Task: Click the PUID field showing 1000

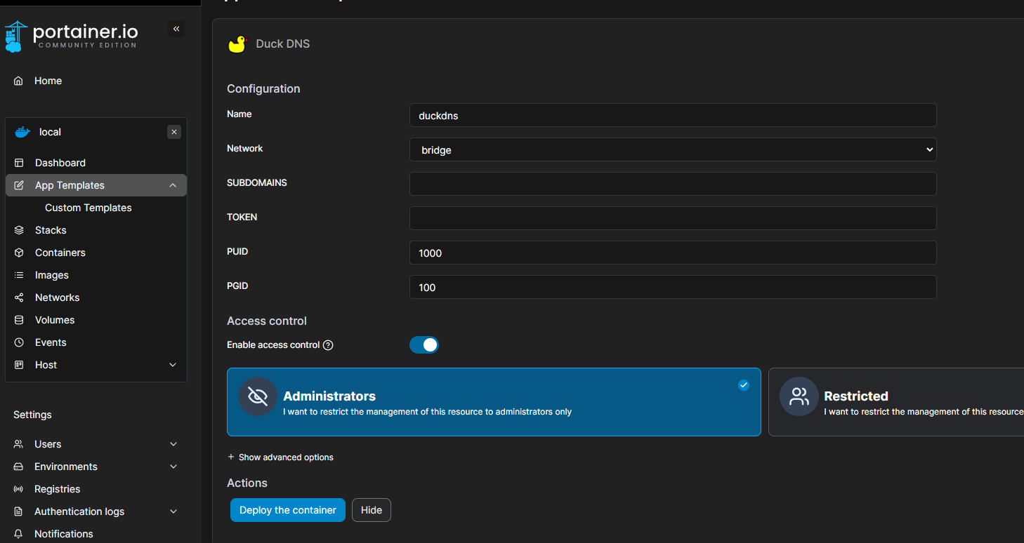Action: [x=673, y=253]
